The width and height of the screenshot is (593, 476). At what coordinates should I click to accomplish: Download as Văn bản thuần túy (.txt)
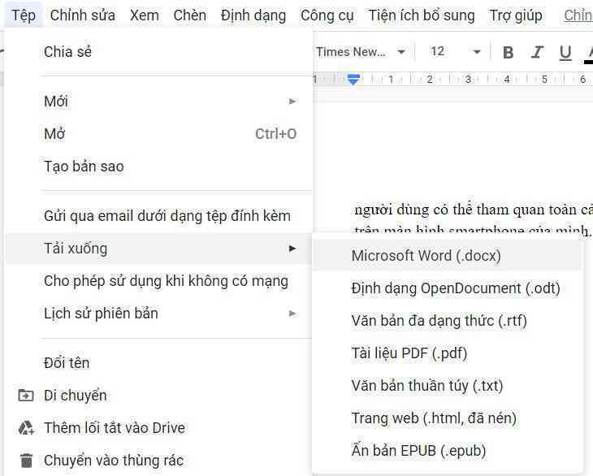(x=447, y=386)
